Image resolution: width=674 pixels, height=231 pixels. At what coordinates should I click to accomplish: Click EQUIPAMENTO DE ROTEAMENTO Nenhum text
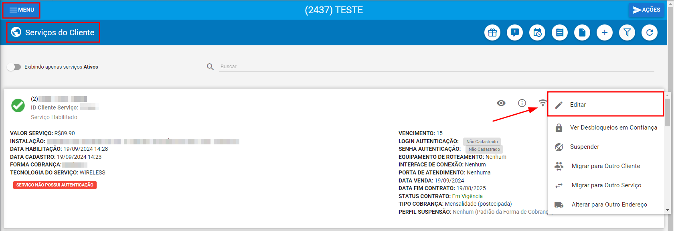(x=452, y=157)
